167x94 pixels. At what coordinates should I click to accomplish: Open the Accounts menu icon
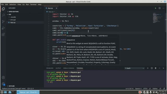[x=3, y=78]
